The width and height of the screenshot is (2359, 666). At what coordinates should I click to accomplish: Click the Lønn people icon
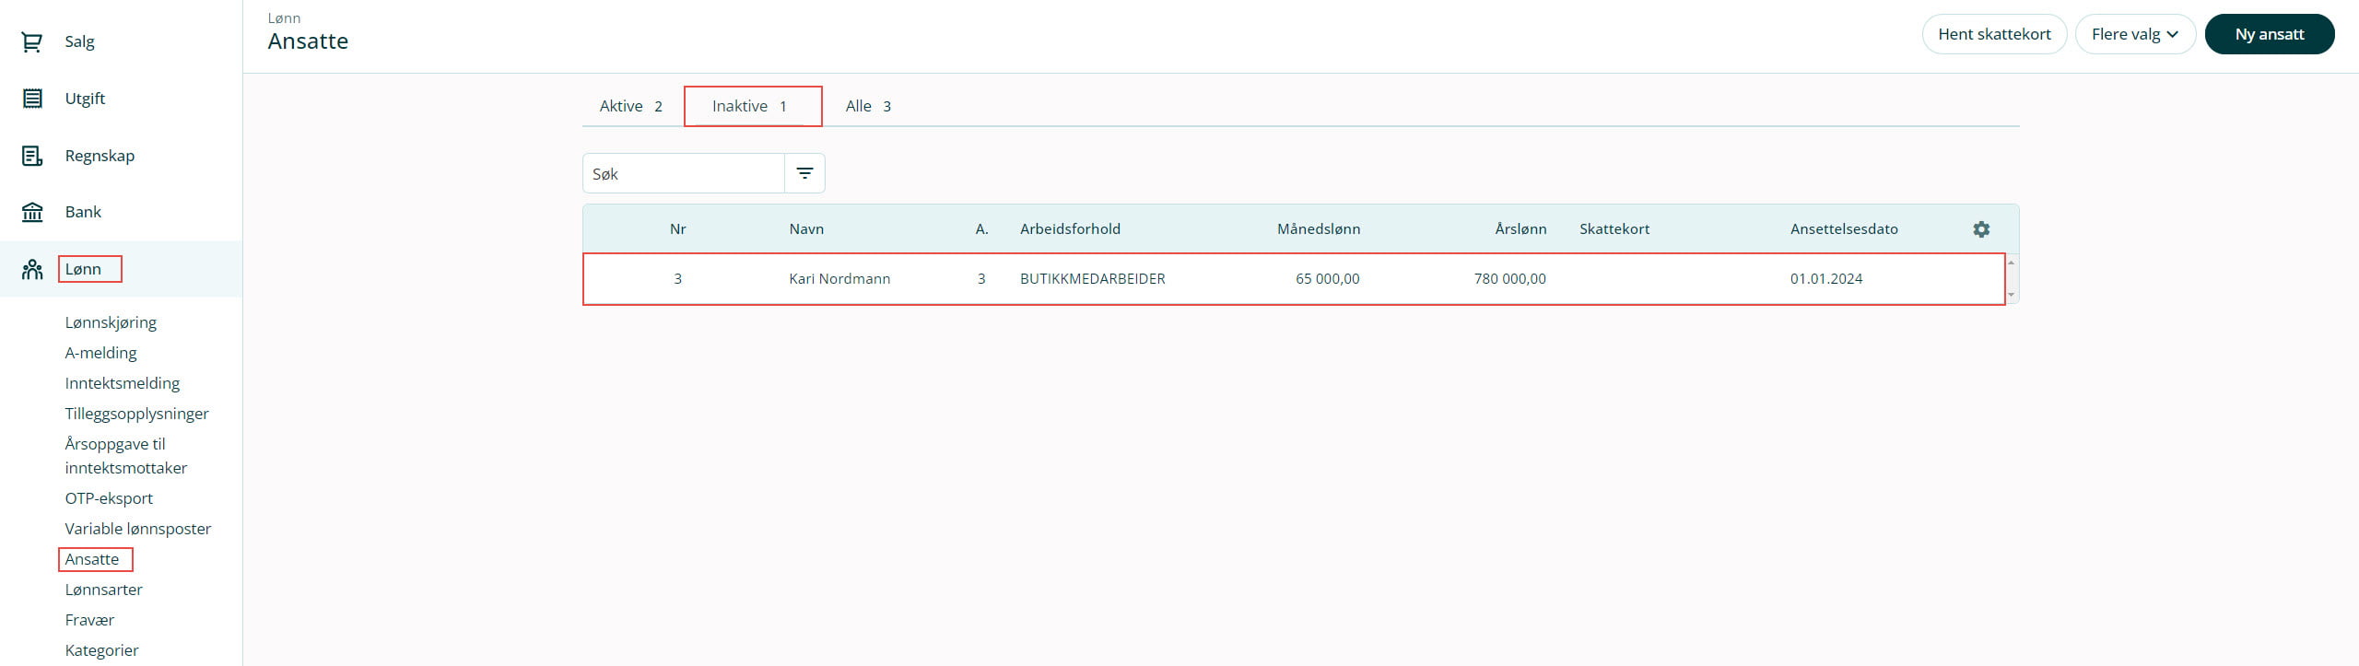tap(32, 270)
